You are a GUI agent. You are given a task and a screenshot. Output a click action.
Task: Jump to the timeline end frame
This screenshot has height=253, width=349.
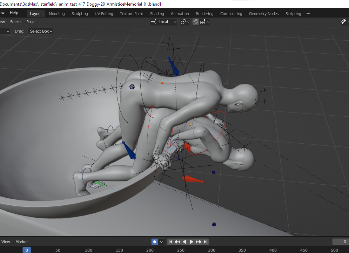pos(206,242)
